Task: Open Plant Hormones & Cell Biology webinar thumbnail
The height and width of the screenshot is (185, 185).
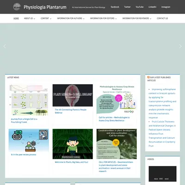Action: click(73, 95)
